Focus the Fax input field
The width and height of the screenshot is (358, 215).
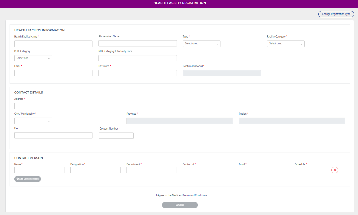[x=53, y=135]
